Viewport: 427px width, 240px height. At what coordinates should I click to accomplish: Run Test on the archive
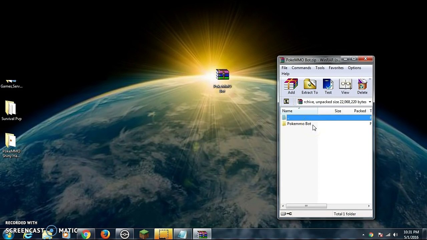[328, 87]
